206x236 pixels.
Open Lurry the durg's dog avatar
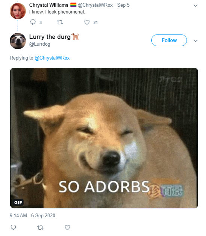tap(18, 41)
